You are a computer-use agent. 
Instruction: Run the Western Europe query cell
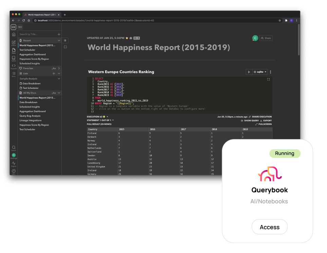pos(249,72)
